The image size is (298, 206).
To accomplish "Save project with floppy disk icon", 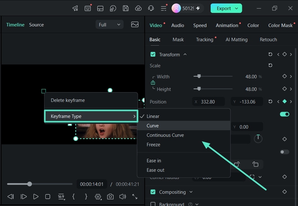I will (x=126, y=8).
